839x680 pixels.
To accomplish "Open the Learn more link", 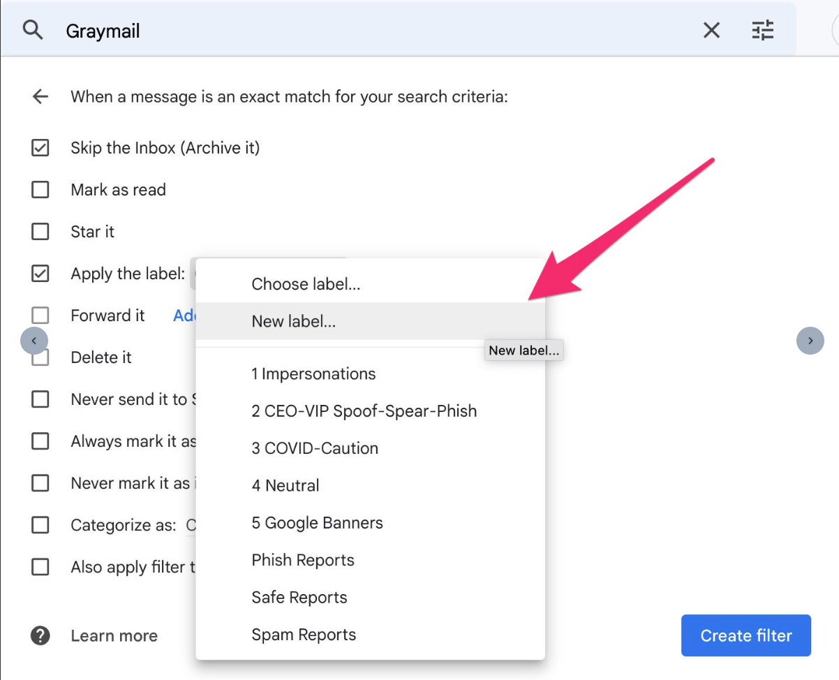I will point(114,636).
